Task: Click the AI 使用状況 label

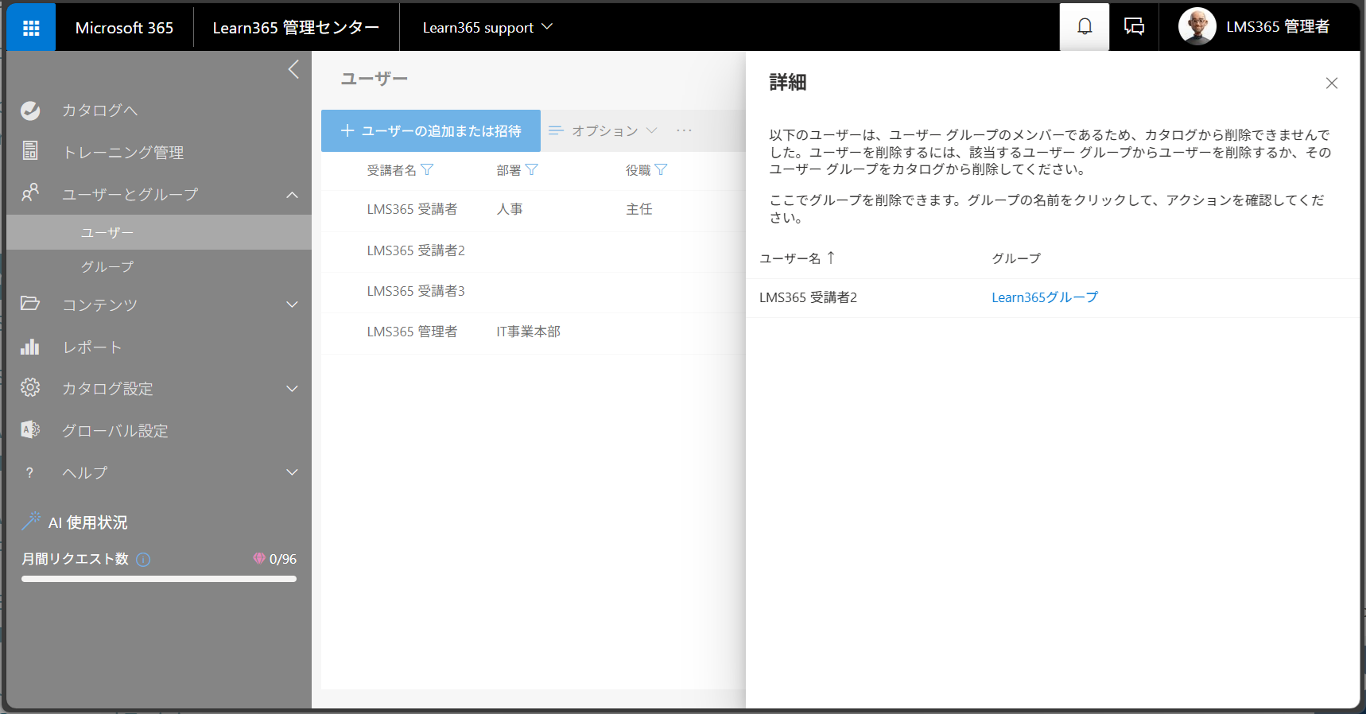Action: [x=88, y=522]
